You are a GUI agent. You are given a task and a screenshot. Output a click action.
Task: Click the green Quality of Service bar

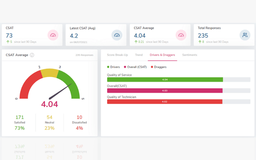(165, 80)
